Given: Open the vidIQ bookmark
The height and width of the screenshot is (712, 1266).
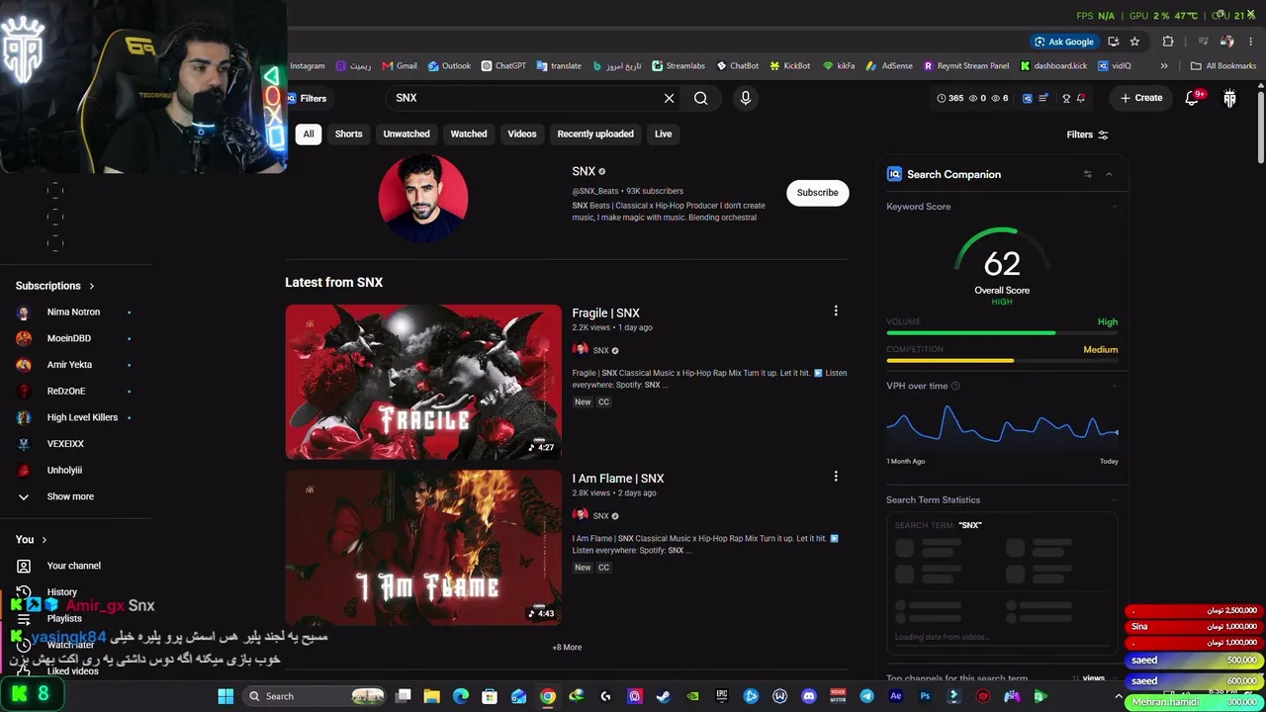Looking at the screenshot, I should [x=1114, y=66].
